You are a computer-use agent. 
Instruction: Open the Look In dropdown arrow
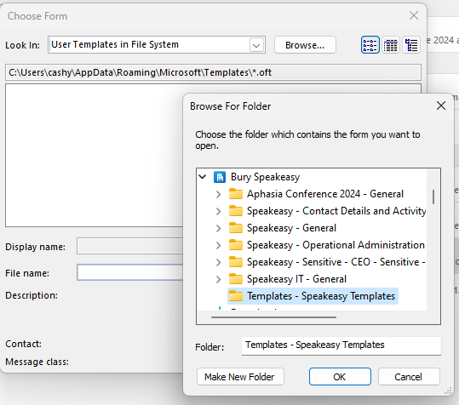[256, 45]
